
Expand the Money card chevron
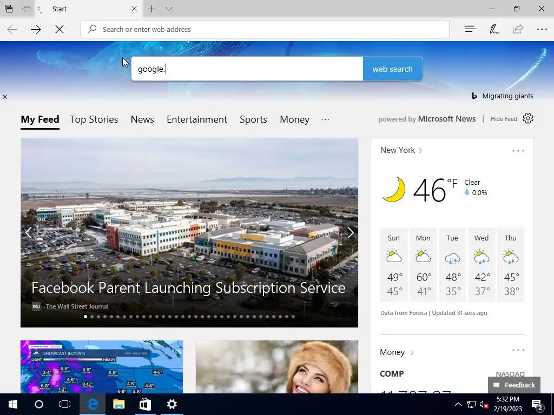click(412, 352)
